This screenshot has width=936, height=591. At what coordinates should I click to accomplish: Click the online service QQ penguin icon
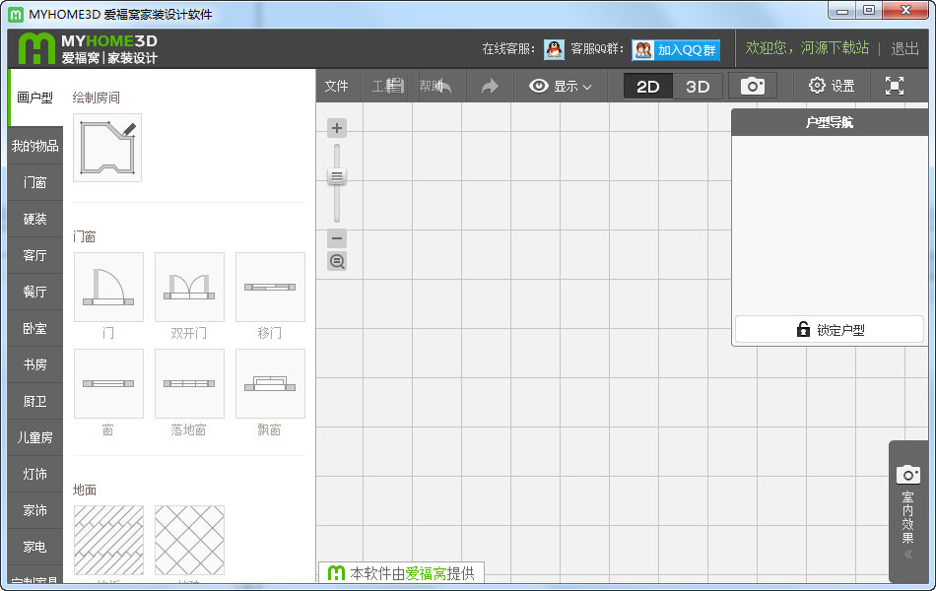click(x=554, y=49)
